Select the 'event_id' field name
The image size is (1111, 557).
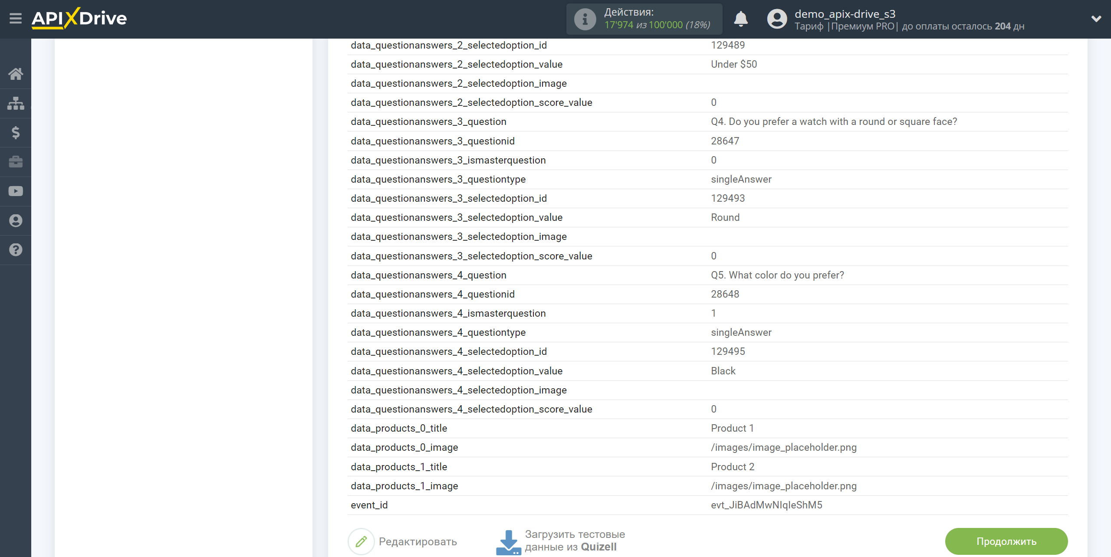369,505
